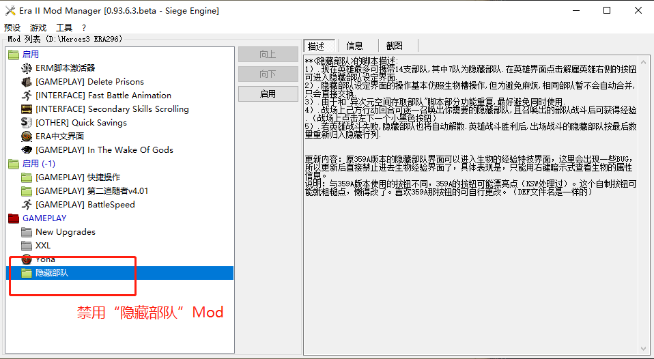
Task: Collapse the 启用 (-1) group folder
Action: coord(14,164)
